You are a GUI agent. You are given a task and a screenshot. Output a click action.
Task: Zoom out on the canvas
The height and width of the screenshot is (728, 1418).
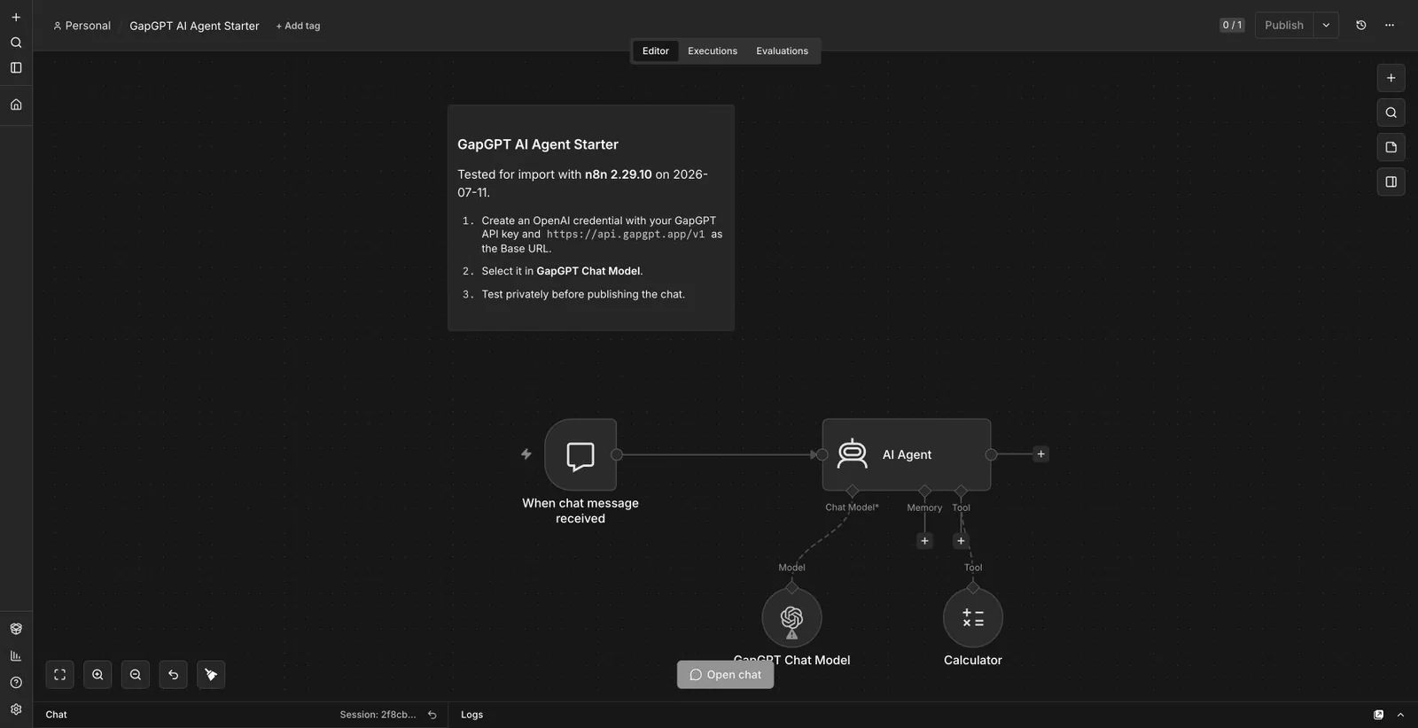[x=136, y=675]
